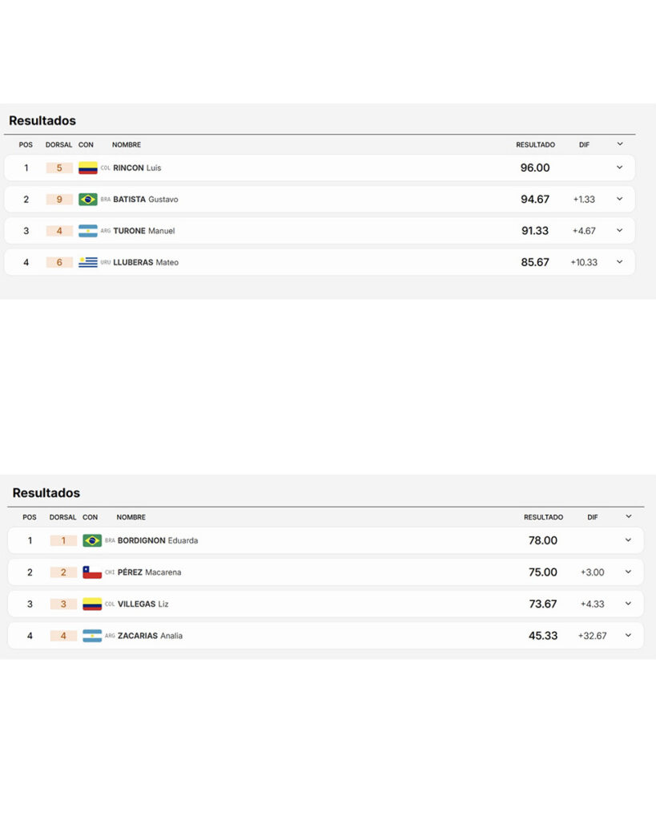The image size is (656, 821).
Task: Expand BATISTA Gustavo result details chevron
Action: [619, 199]
